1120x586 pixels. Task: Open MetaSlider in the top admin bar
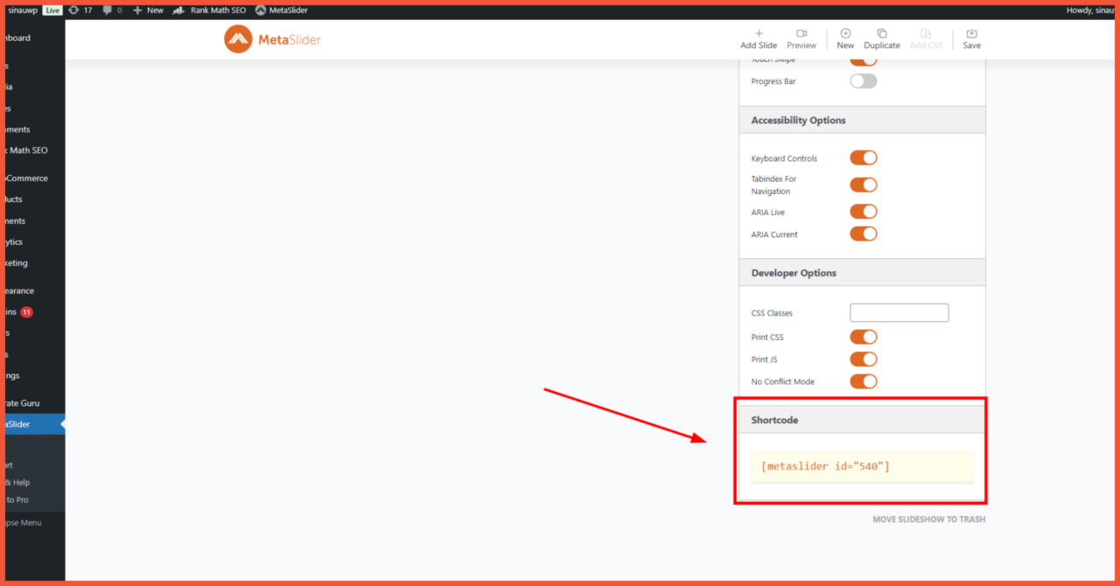pos(282,10)
